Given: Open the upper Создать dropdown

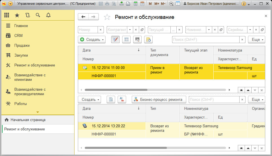Looking at the screenshot, I should (x=91, y=40).
